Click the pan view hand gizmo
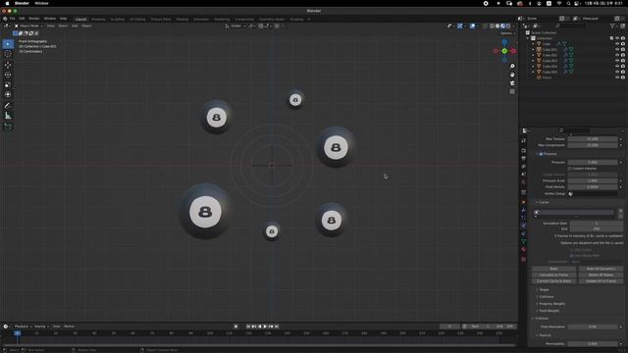The width and height of the screenshot is (628, 353). click(x=512, y=75)
